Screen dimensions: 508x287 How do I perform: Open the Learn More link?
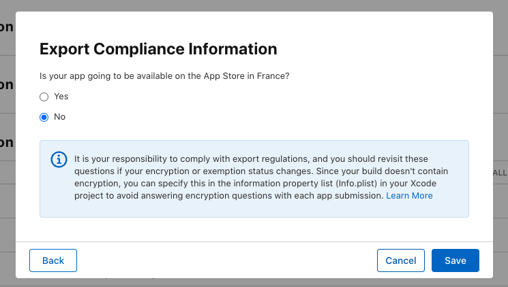tap(409, 196)
